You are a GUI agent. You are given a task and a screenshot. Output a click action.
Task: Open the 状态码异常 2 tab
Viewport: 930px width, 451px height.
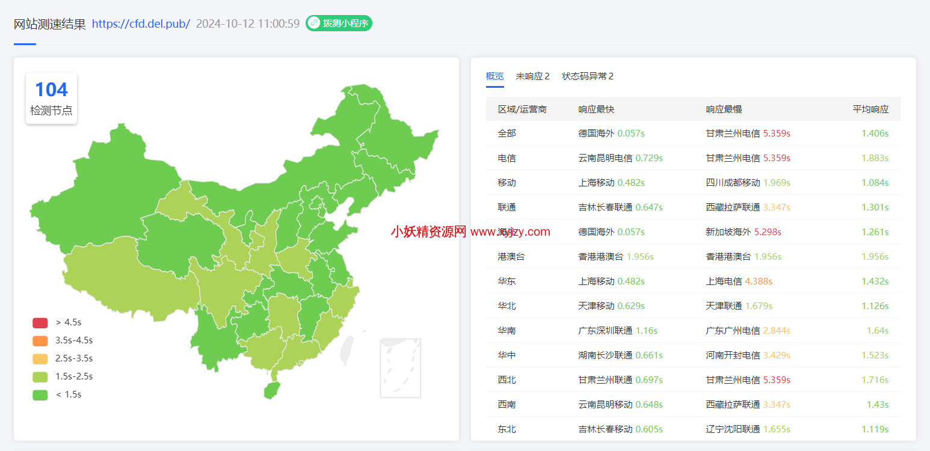click(x=588, y=76)
